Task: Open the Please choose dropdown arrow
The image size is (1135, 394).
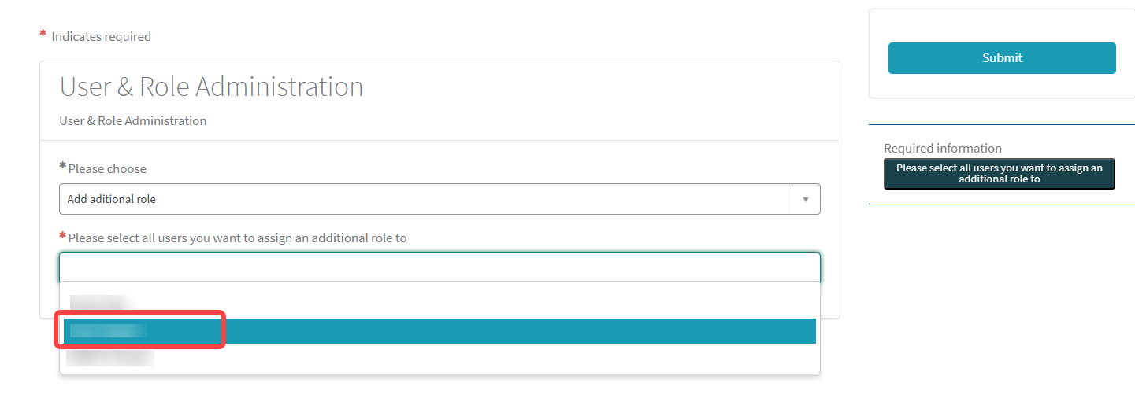Action: pos(805,200)
